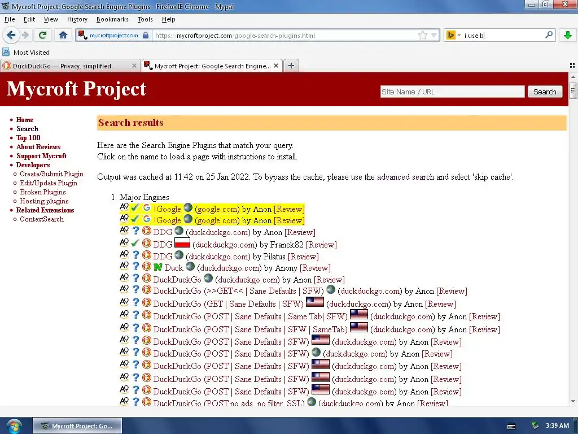Click the browser search box text field
The height and width of the screenshot is (434, 578).
(503, 36)
